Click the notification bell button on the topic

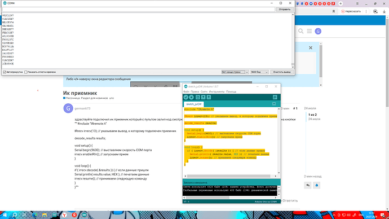pyautogui.click(x=317, y=185)
